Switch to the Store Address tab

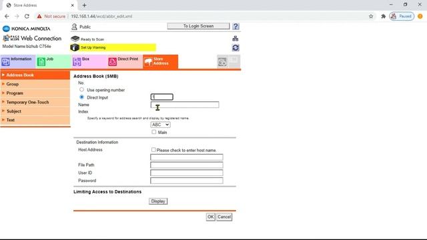160,62
